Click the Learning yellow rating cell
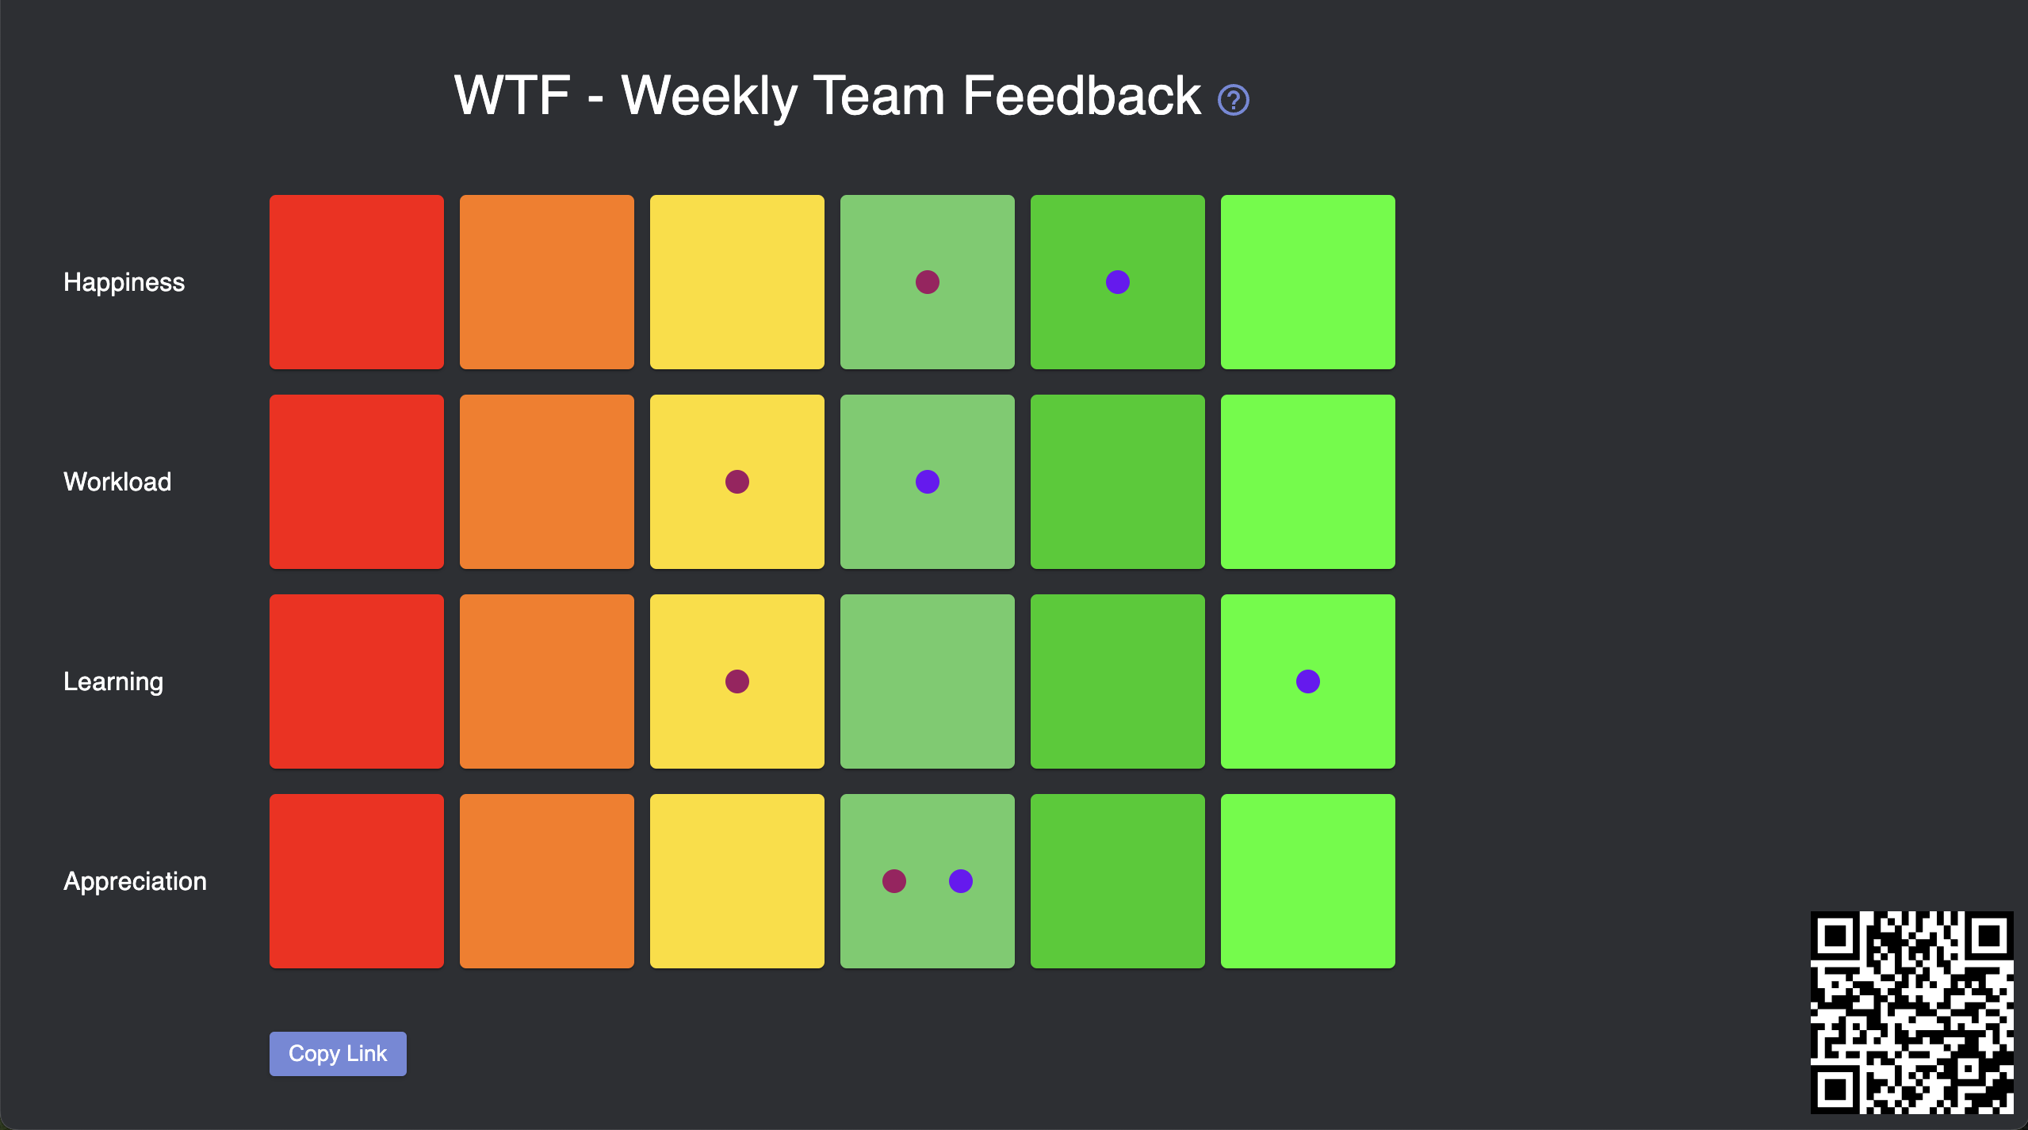 (737, 681)
